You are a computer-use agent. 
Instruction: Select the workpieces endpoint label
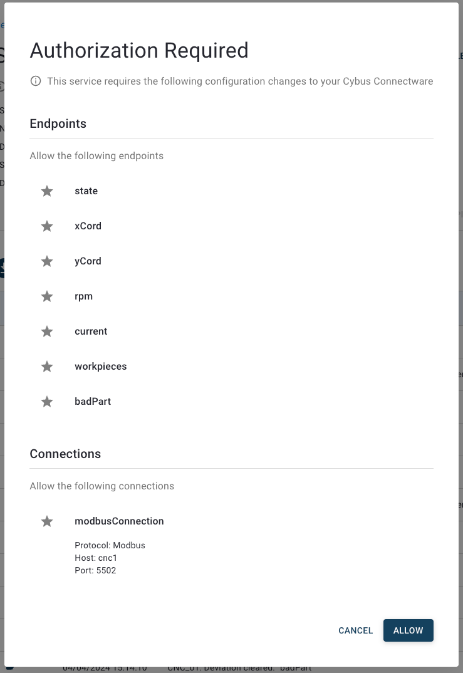coord(100,367)
